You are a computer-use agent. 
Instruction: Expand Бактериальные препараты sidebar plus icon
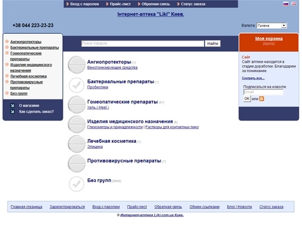pos(7,47)
